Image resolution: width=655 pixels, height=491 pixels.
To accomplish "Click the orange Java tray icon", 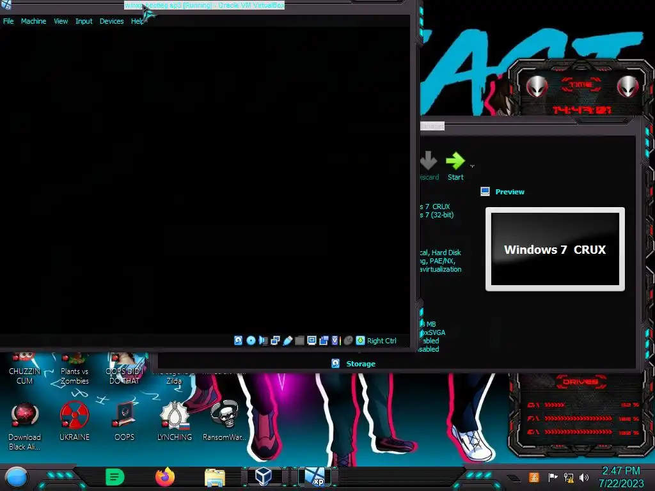I will point(533,477).
